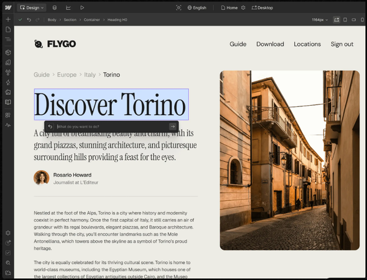Open the Home page selector
The image size is (367, 280).
point(229,8)
